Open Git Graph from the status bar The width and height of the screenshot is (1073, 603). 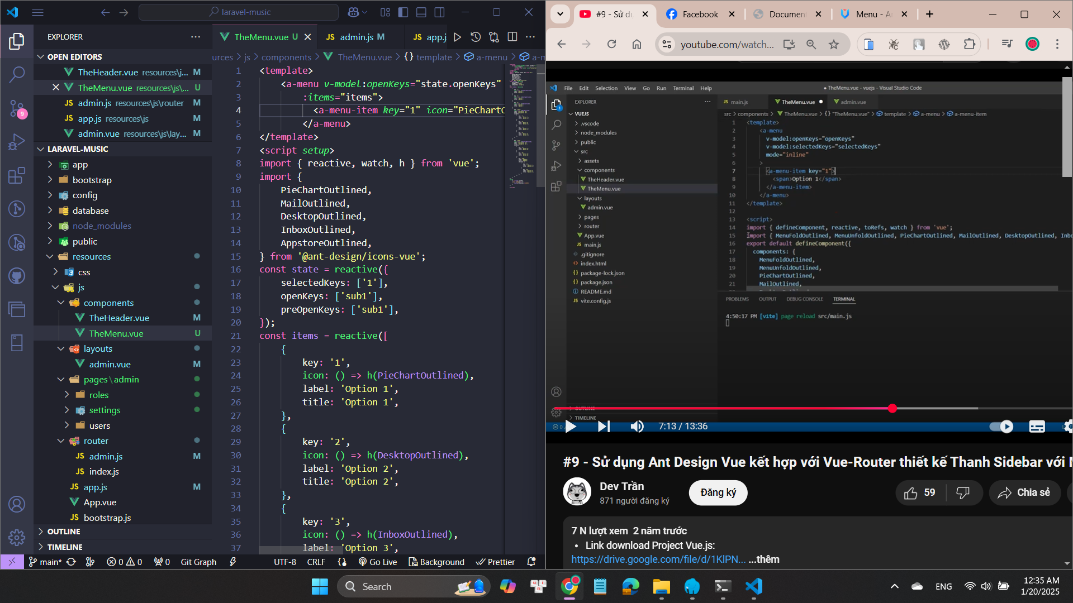pos(198,562)
